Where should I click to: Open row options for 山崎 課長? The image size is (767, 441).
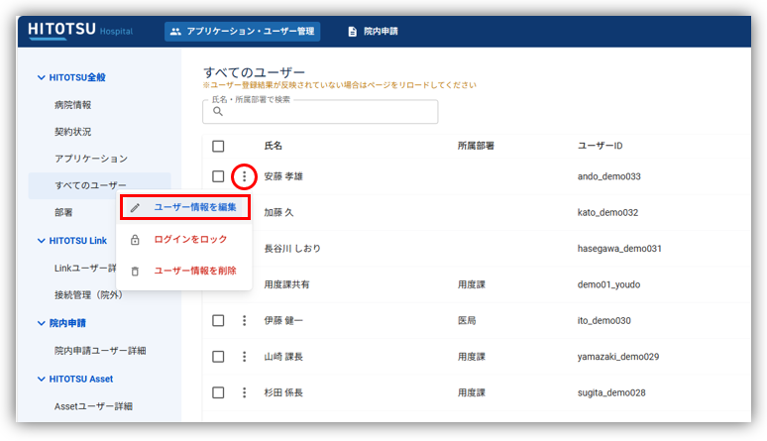tap(244, 357)
